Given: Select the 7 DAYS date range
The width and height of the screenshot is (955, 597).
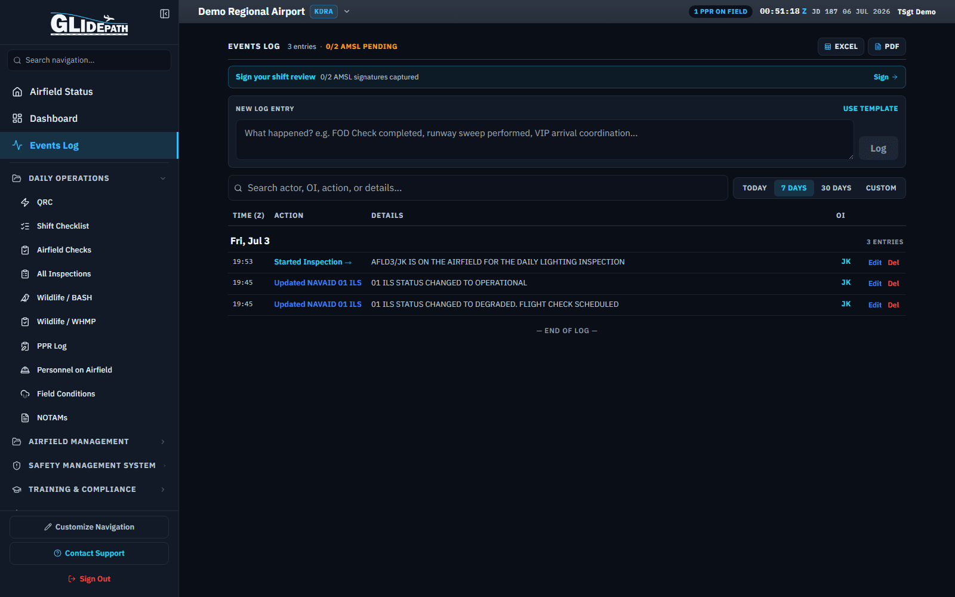Looking at the screenshot, I should [794, 188].
